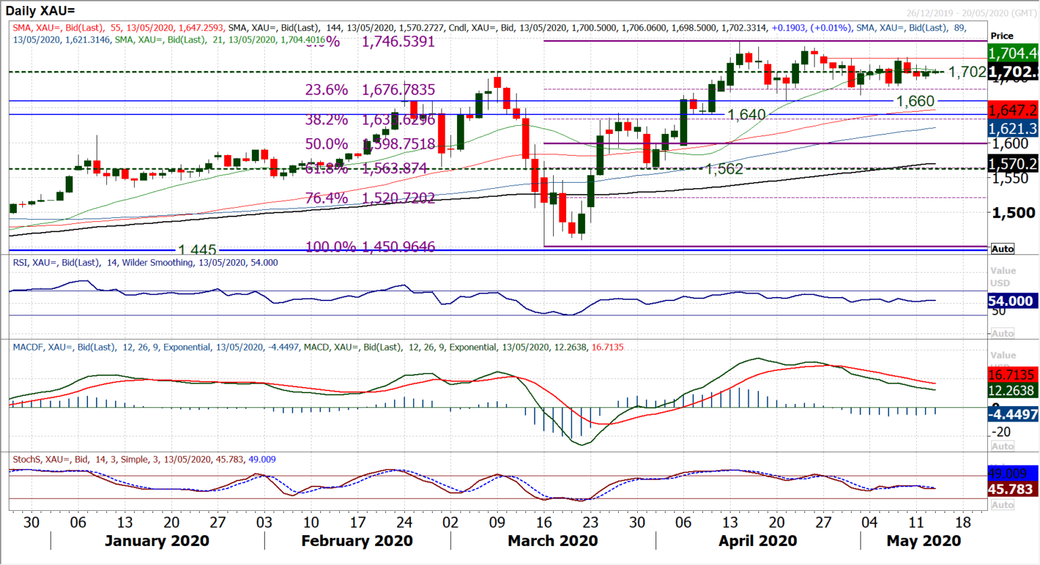Click the 1,660 horizontal level annotation
Image resolution: width=1040 pixels, height=565 pixels.
(915, 101)
